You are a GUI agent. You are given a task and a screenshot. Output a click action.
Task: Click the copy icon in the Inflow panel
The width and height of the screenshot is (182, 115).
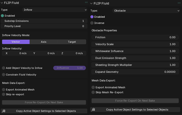[x=4, y=111]
